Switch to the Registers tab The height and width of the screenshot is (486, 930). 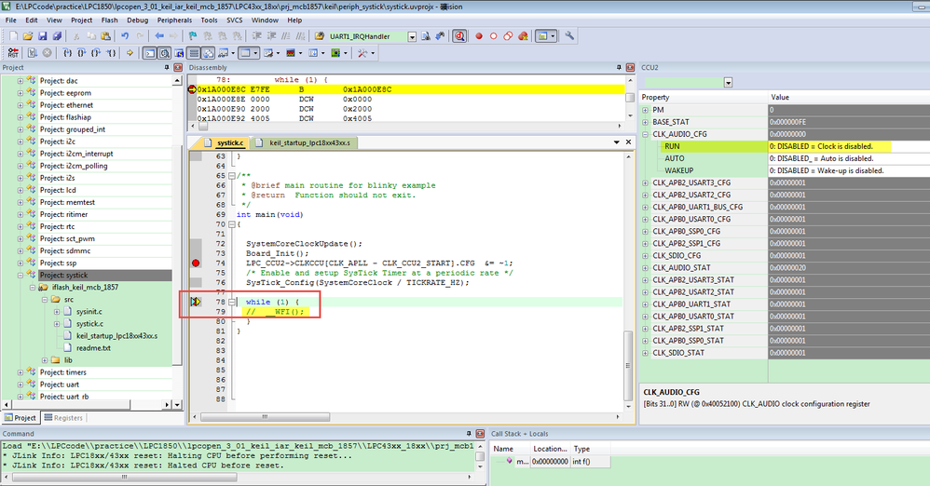tap(63, 418)
